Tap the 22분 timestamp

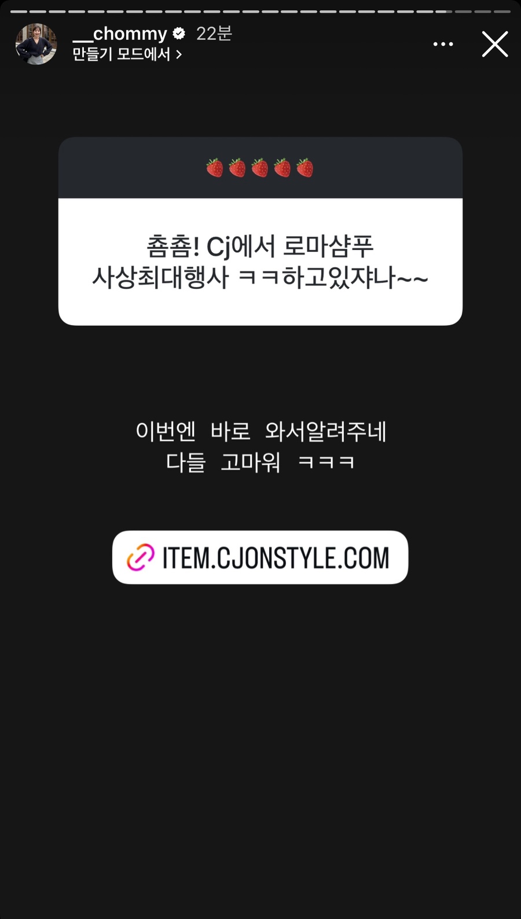pos(214,34)
